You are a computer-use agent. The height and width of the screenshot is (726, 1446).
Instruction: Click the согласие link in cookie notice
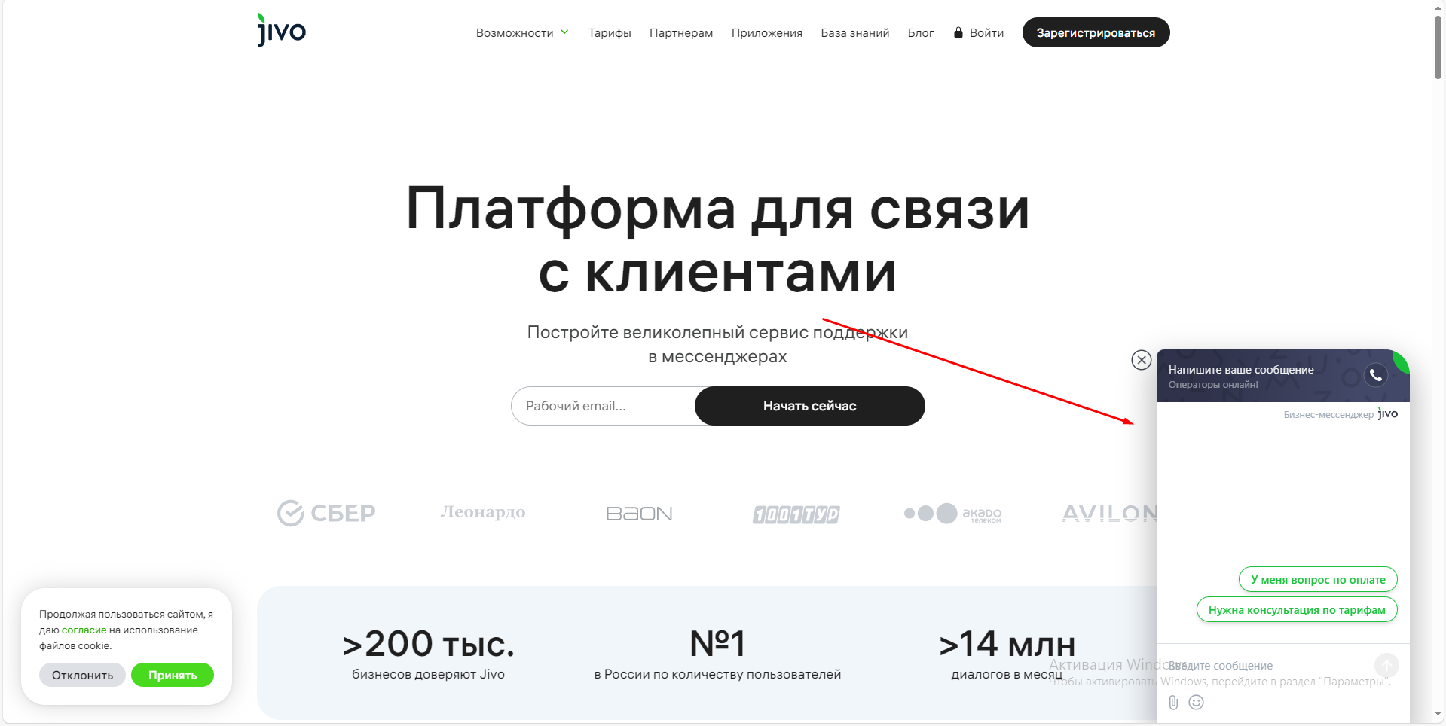pyautogui.click(x=84, y=630)
